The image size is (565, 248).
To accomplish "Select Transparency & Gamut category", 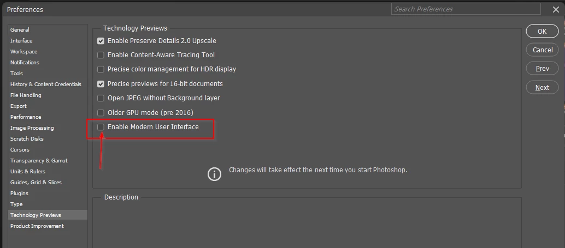I will tap(48, 161).
